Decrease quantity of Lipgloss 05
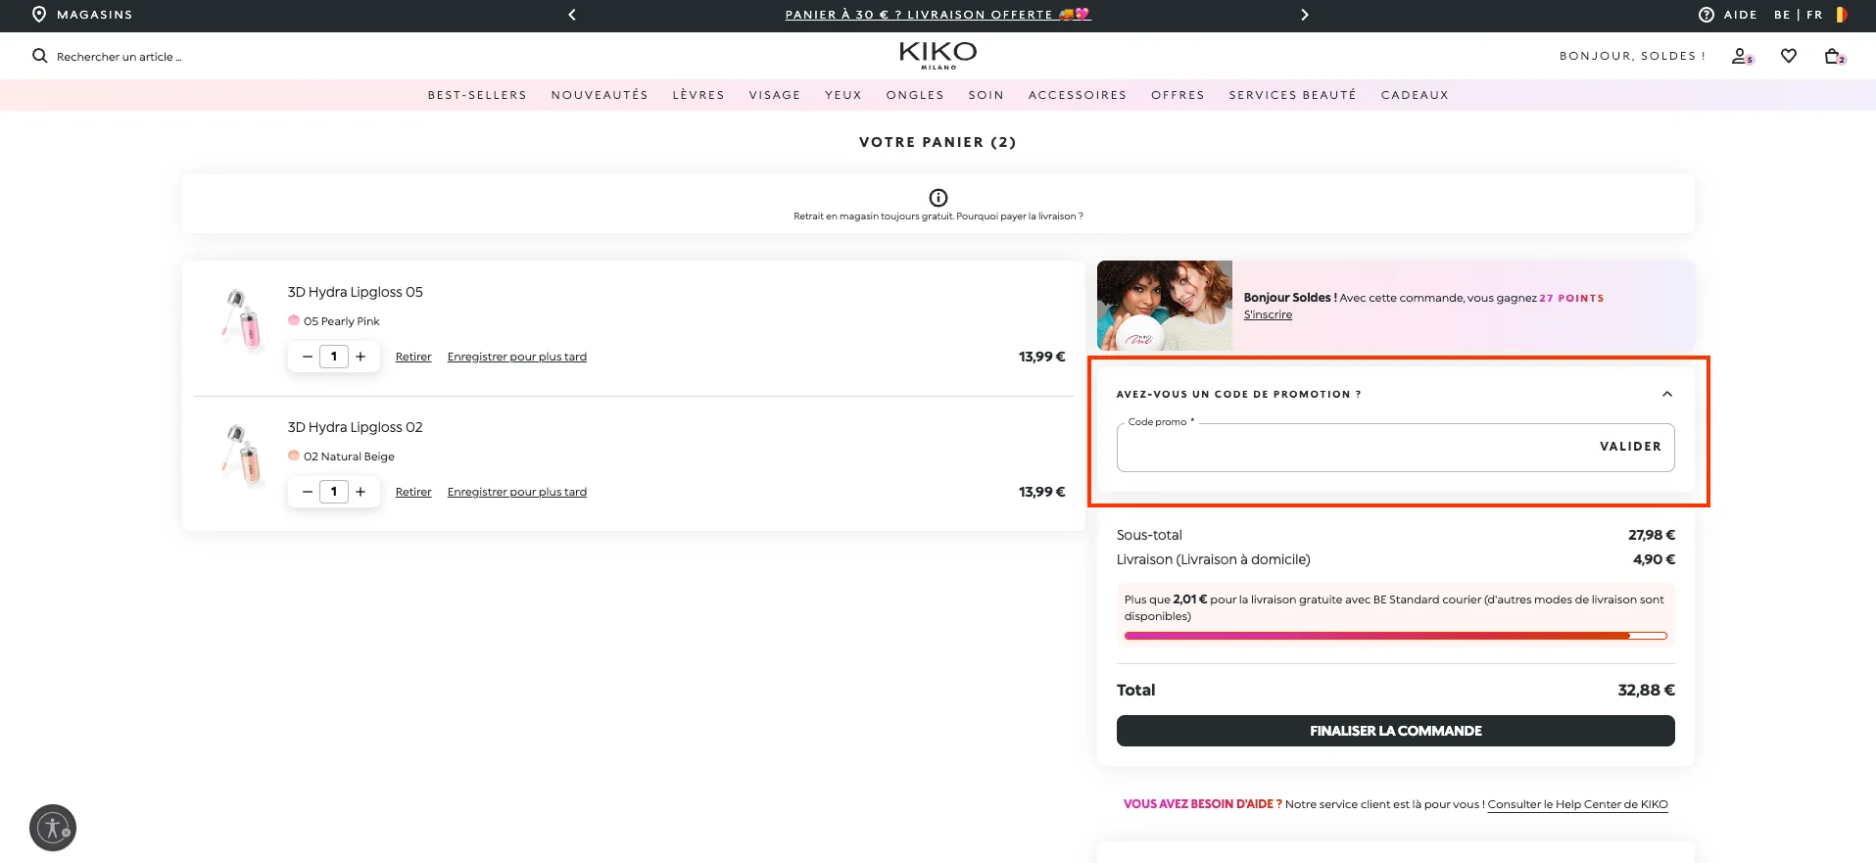The image size is (1876, 863). pyautogui.click(x=308, y=357)
